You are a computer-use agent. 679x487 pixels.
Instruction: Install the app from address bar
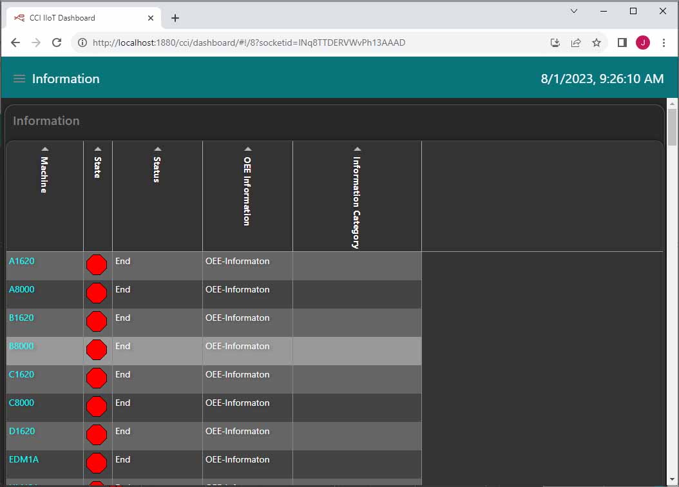(x=555, y=43)
